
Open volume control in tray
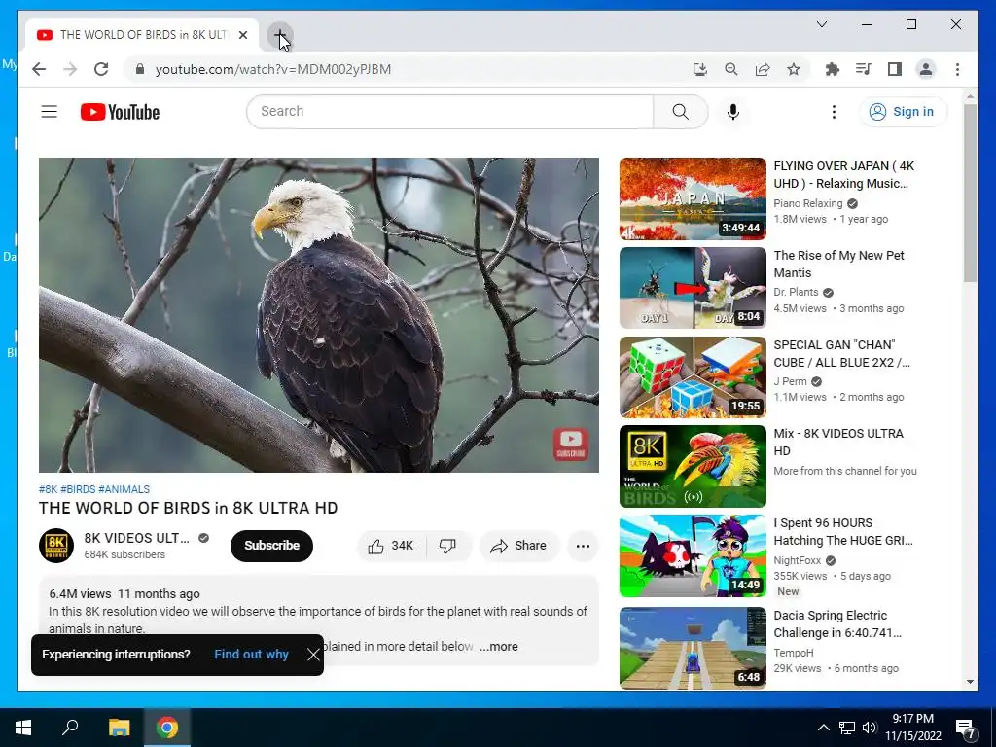870,728
